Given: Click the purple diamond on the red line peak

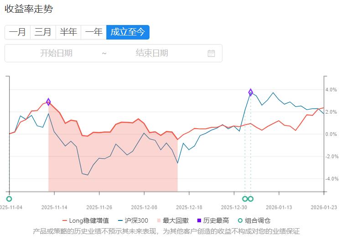Looking at the screenshot, I should (48, 102).
